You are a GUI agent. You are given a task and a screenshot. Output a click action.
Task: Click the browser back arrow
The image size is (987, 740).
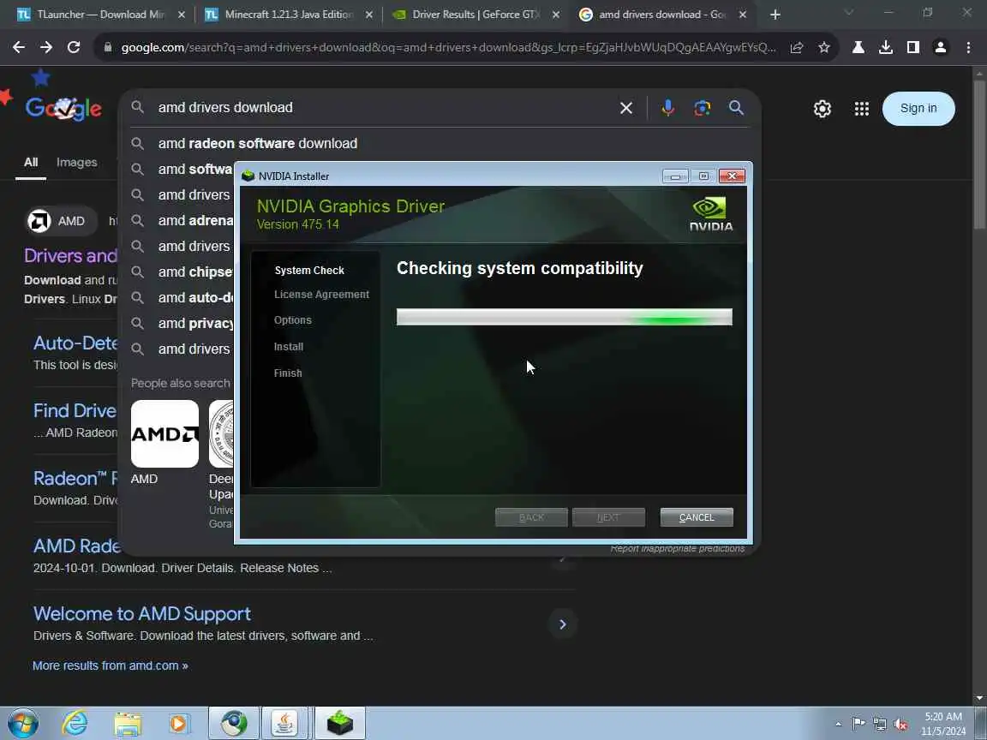19,47
